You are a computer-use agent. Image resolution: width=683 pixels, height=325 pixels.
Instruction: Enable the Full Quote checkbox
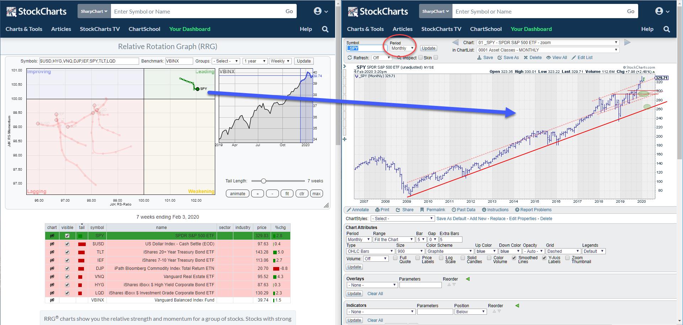tap(395, 258)
